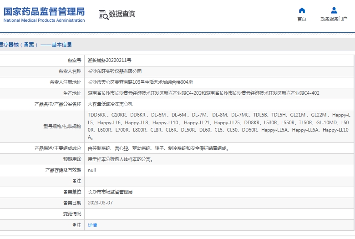The image size is (355, 239).
Task: Click the 预期用途 row label
Action: (x=72, y=159)
